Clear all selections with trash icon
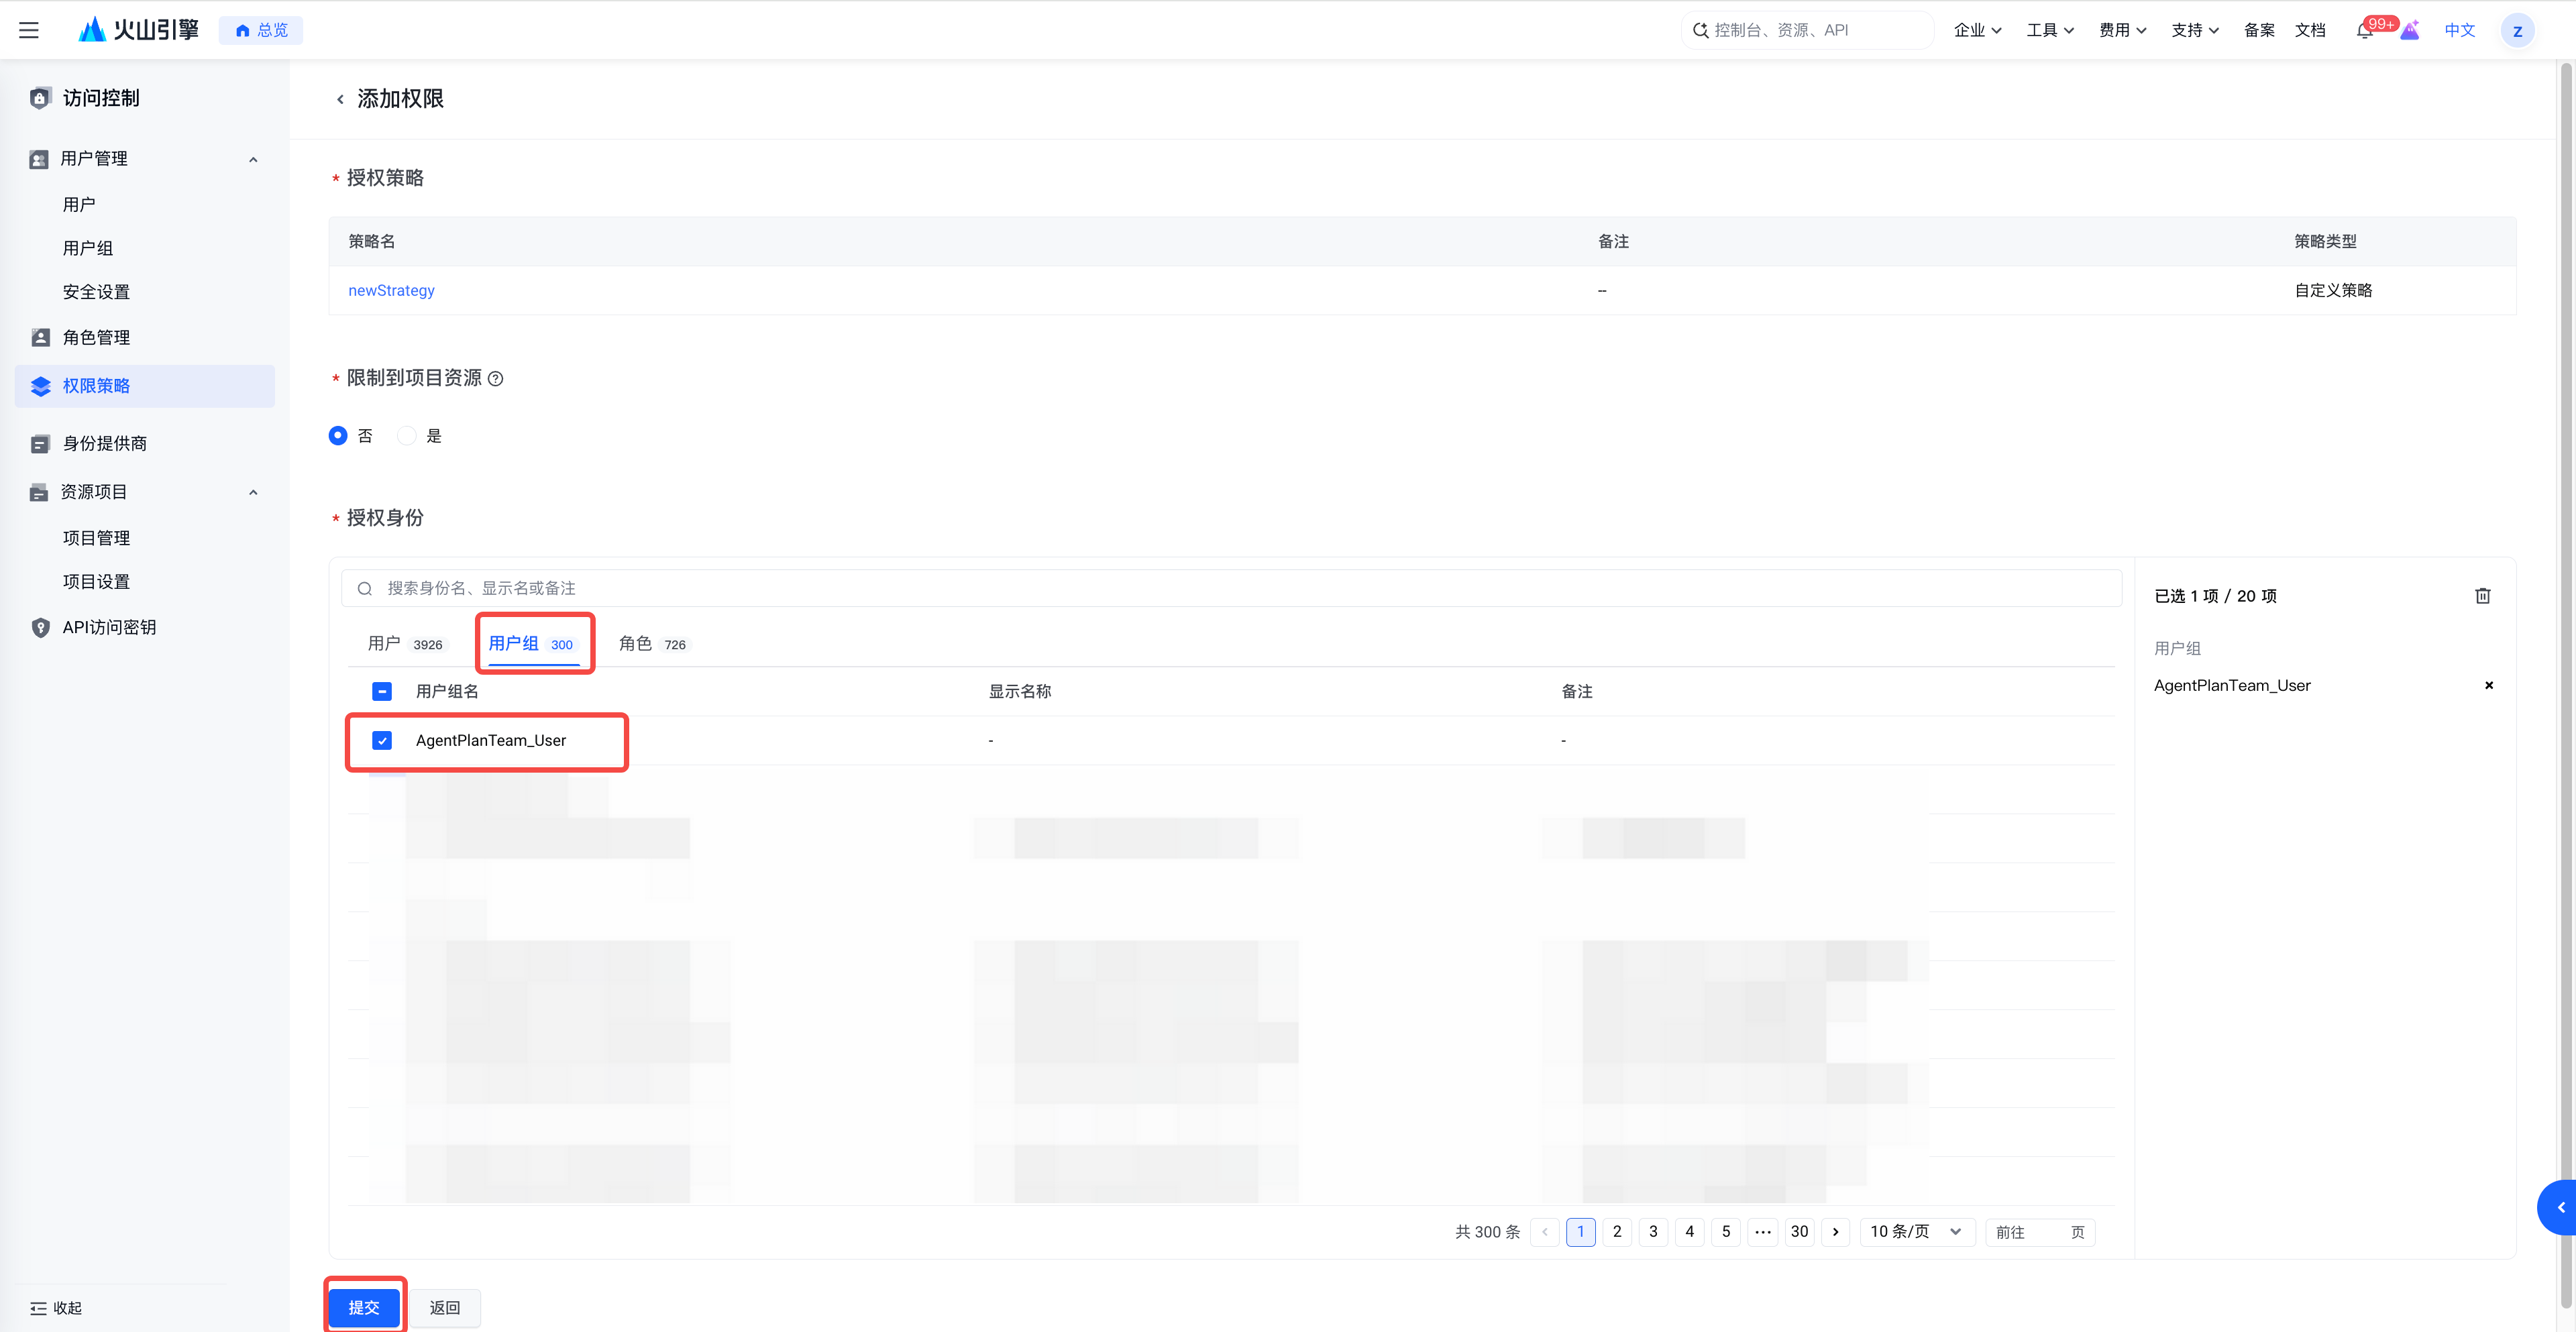Image resolution: width=2576 pixels, height=1332 pixels. (x=2482, y=596)
